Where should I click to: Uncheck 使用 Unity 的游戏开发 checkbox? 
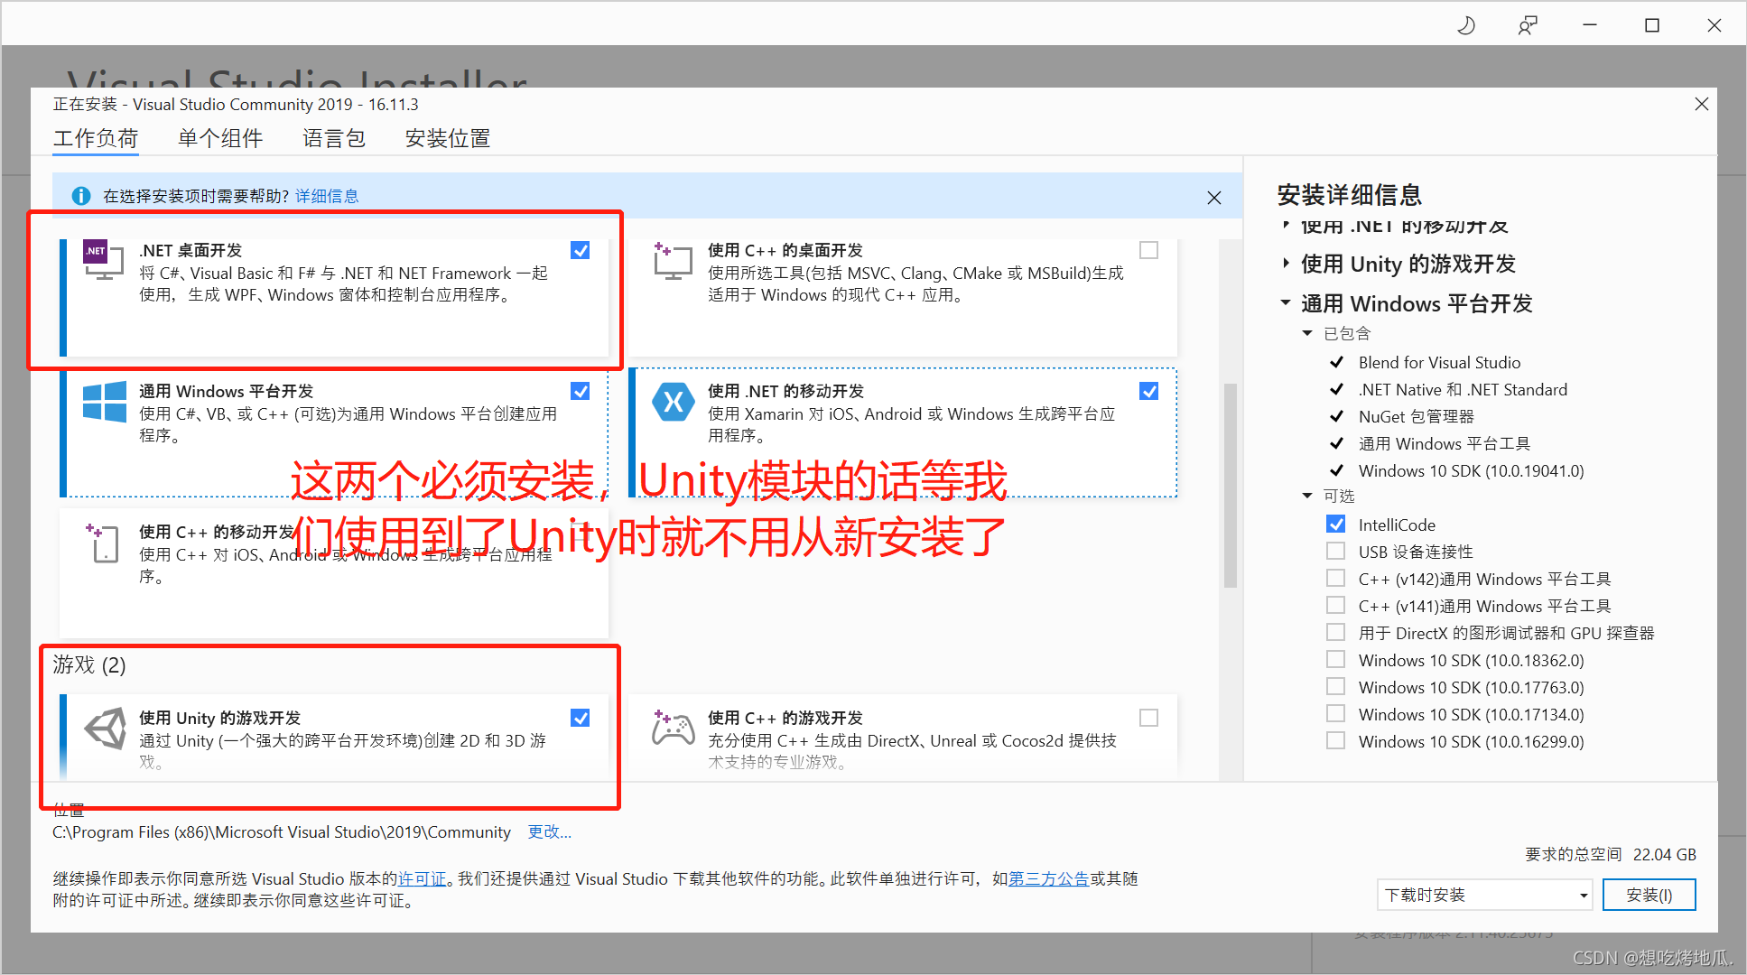[581, 718]
